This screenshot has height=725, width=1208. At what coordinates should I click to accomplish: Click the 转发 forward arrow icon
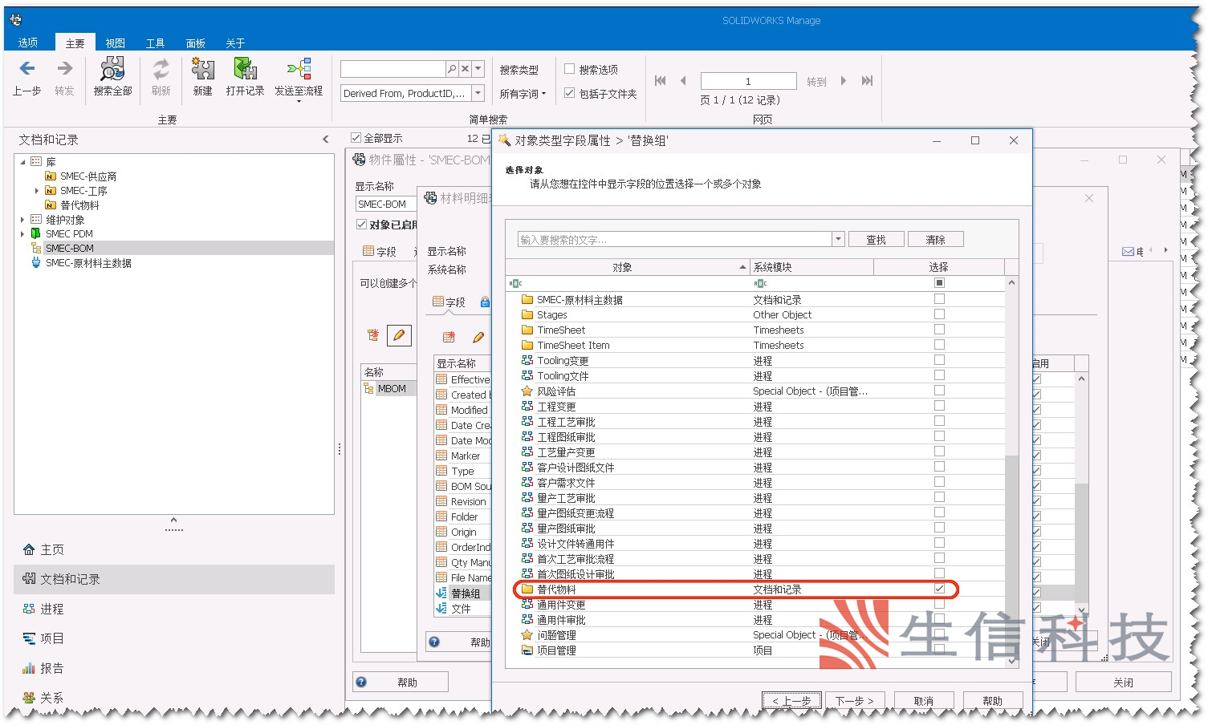[x=65, y=69]
